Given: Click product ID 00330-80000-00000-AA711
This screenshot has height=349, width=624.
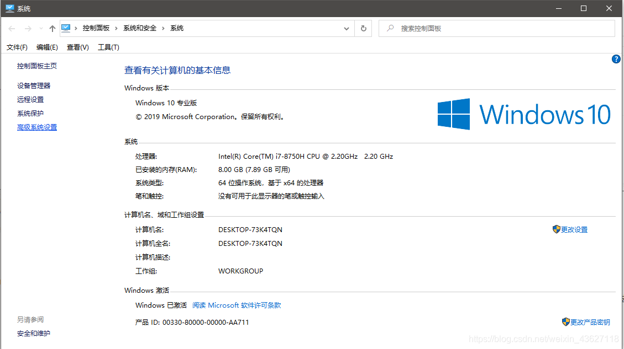Looking at the screenshot, I should coord(206,323).
